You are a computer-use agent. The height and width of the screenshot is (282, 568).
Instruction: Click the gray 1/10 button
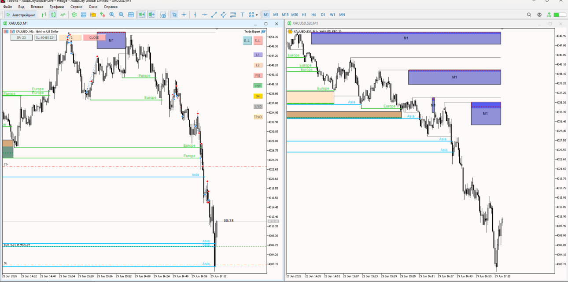pos(258,107)
